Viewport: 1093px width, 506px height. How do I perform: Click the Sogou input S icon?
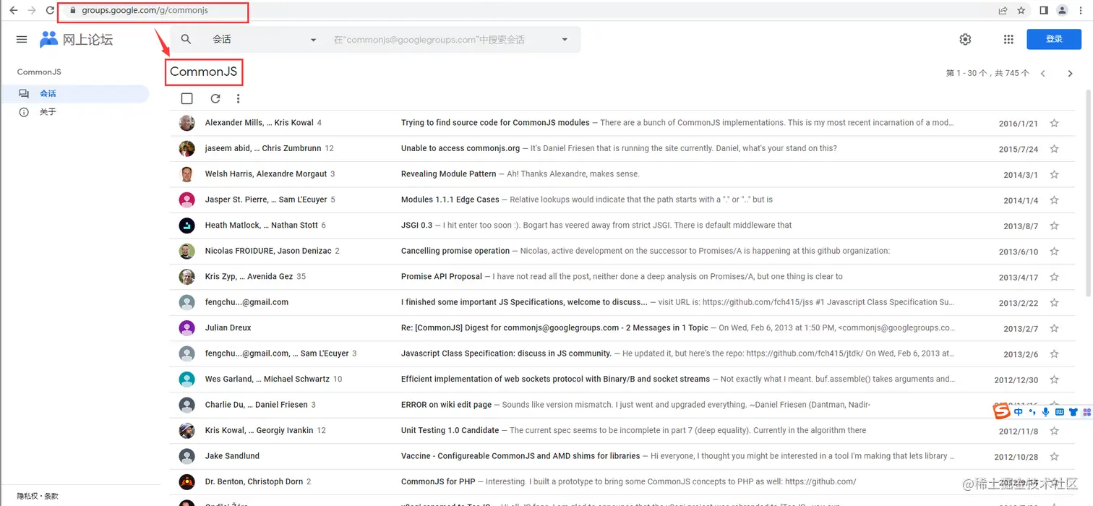coord(1001,411)
